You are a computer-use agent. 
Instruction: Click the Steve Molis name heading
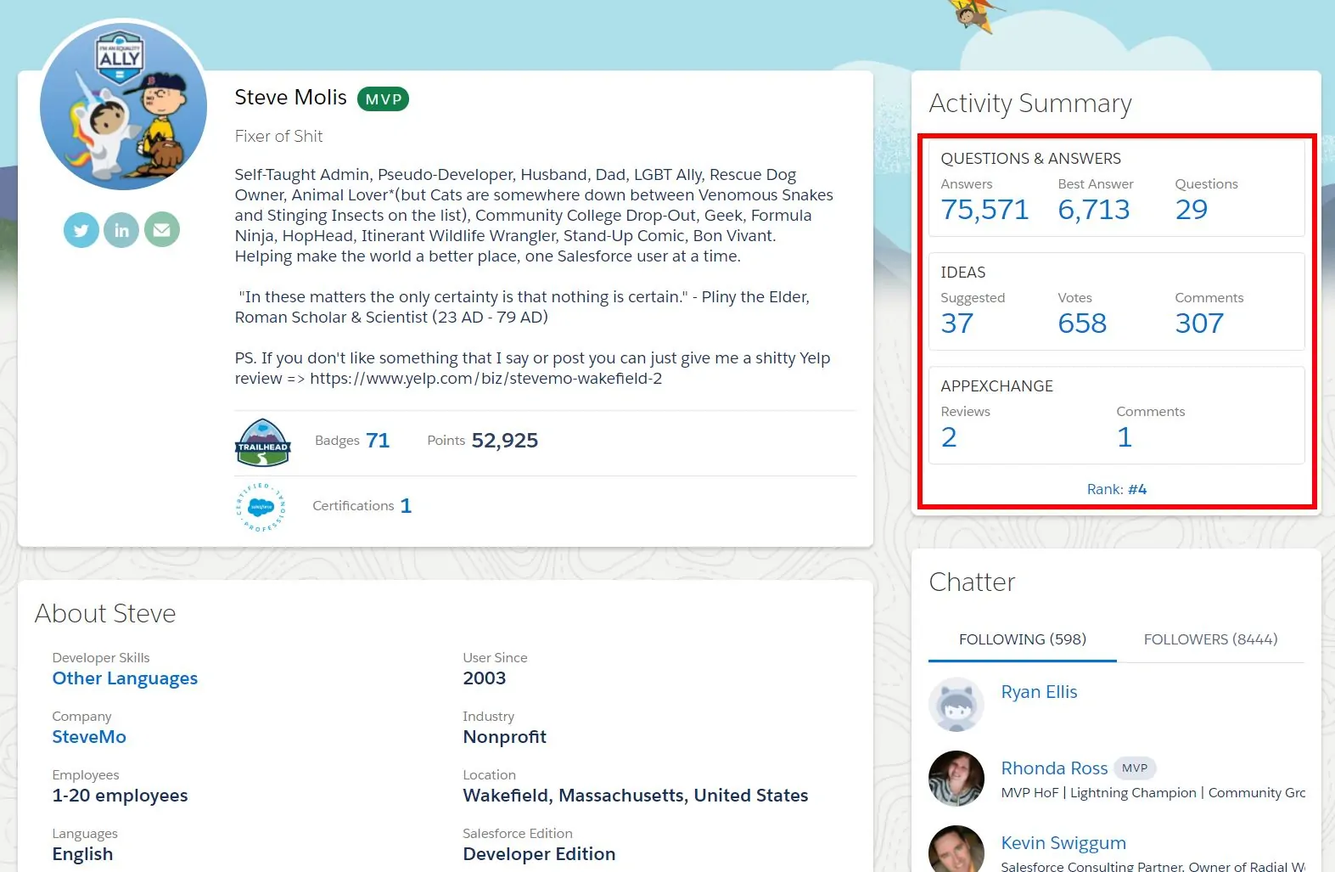[x=291, y=98]
